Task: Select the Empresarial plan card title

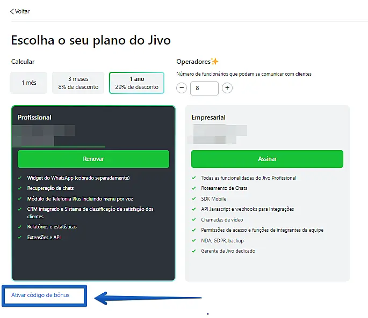Action: coord(208,117)
